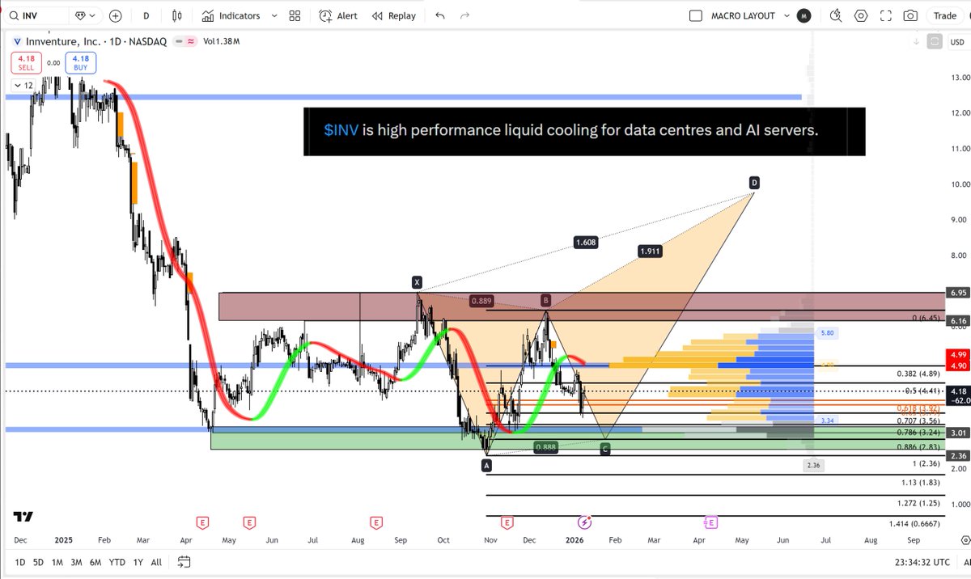The image size is (971, 579).
Task: Open the INV symbol search box
Action: 34,15
